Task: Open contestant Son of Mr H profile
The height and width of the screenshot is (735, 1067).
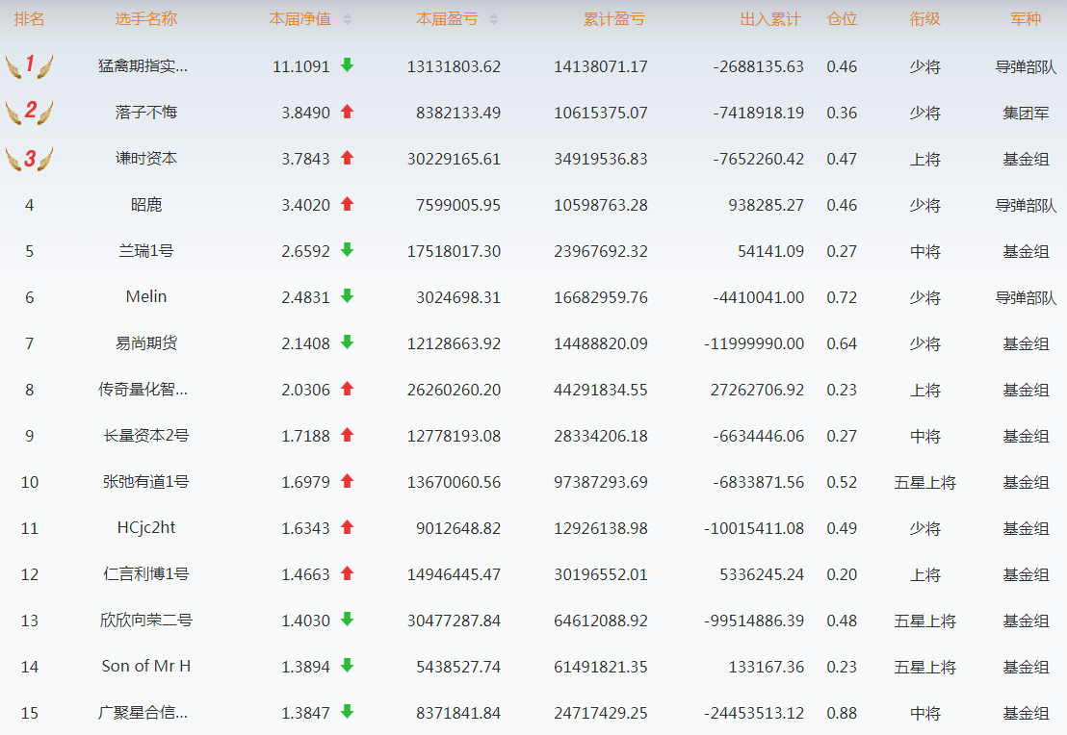Action: click(x=145, y=667)
